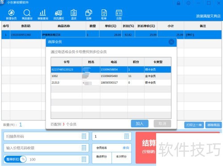This screenshot has height=166, width=223.
Task: Click the 折后单价(元) column header
Action: point(146,26)
